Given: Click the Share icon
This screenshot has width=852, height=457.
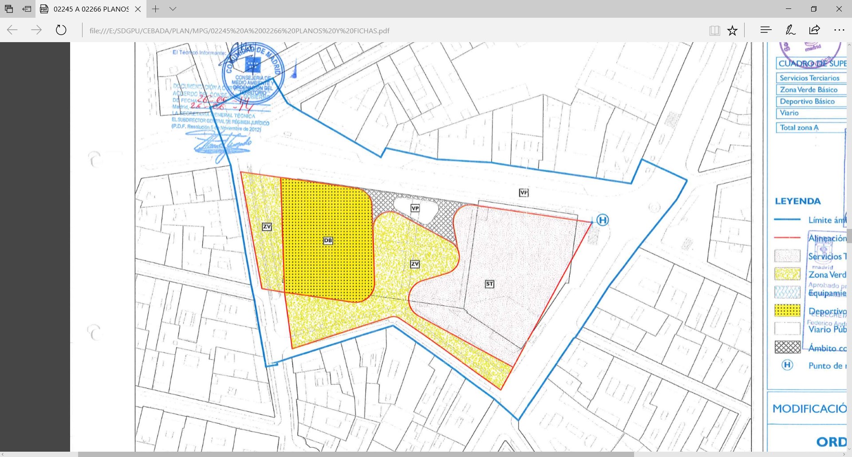Looking at the screenshot, I should tap(814, 30).
